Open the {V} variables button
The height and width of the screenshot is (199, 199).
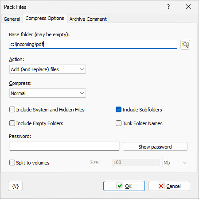16,186
